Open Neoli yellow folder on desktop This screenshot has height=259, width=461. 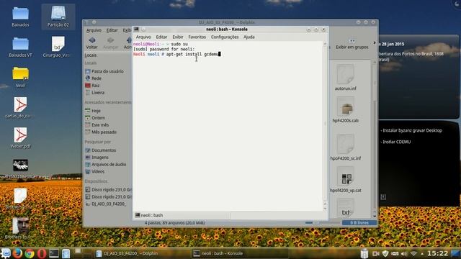(20, 78)
